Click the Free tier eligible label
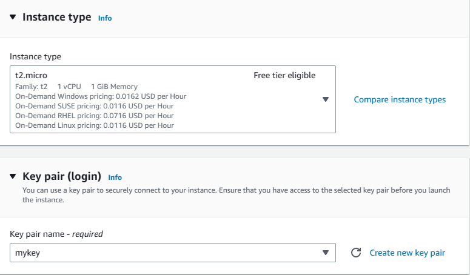This screenshot has width=470, height=275. click(x=284, y=76)
